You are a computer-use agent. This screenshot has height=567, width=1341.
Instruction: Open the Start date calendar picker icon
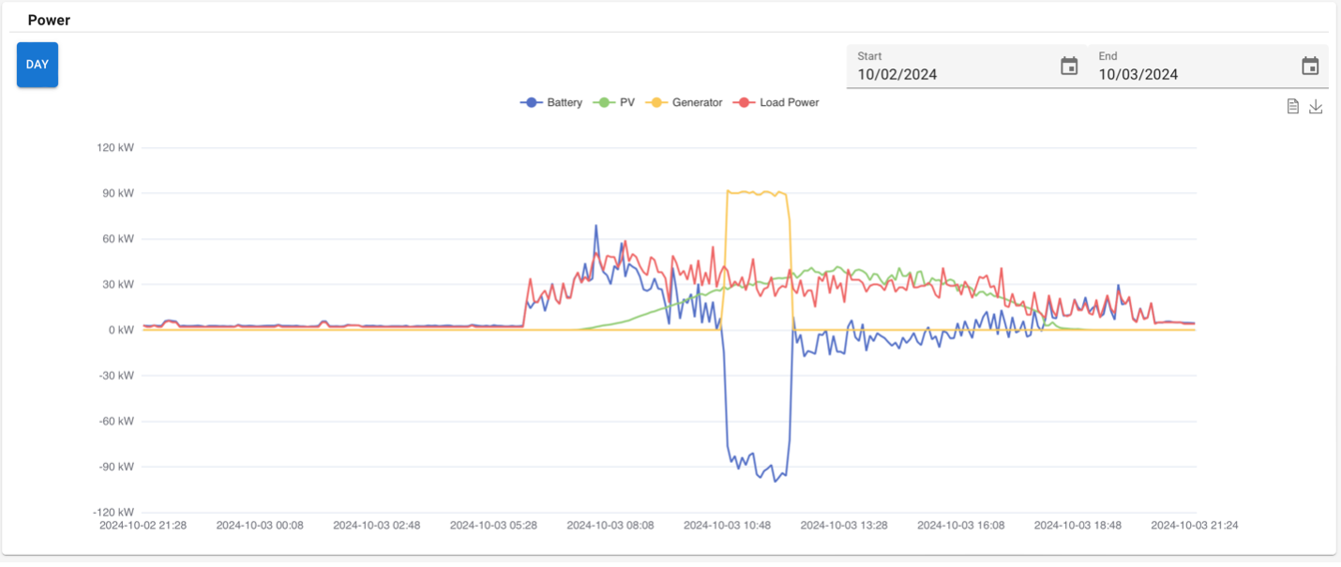pos(1069,67)
